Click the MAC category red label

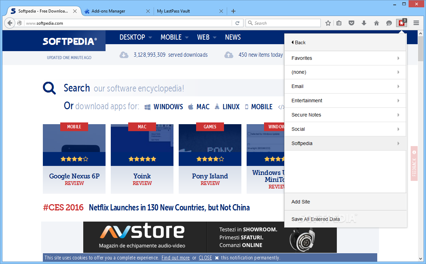(142, 127)
